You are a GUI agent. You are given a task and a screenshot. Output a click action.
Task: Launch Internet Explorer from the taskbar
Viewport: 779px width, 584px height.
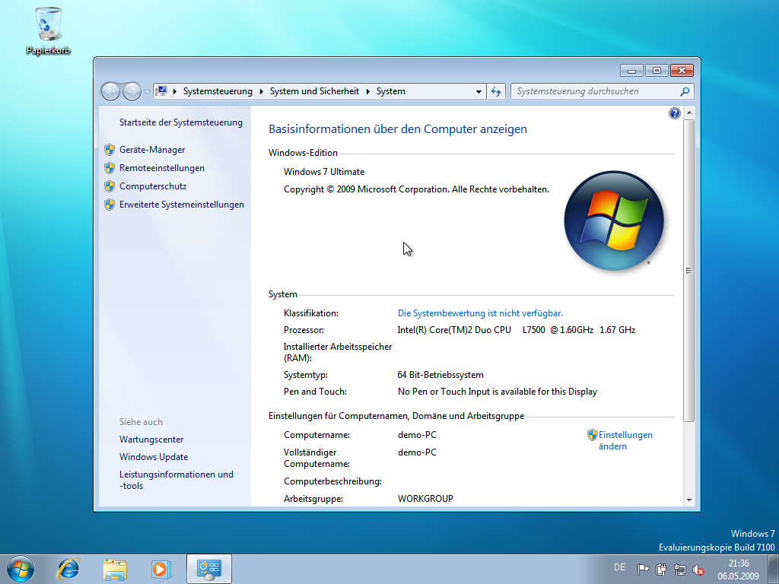point(68,569)
